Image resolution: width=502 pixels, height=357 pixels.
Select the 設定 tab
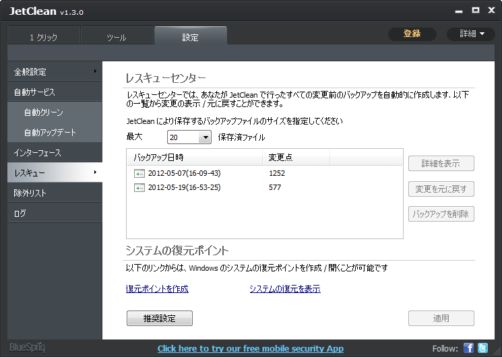click(191, 36)
